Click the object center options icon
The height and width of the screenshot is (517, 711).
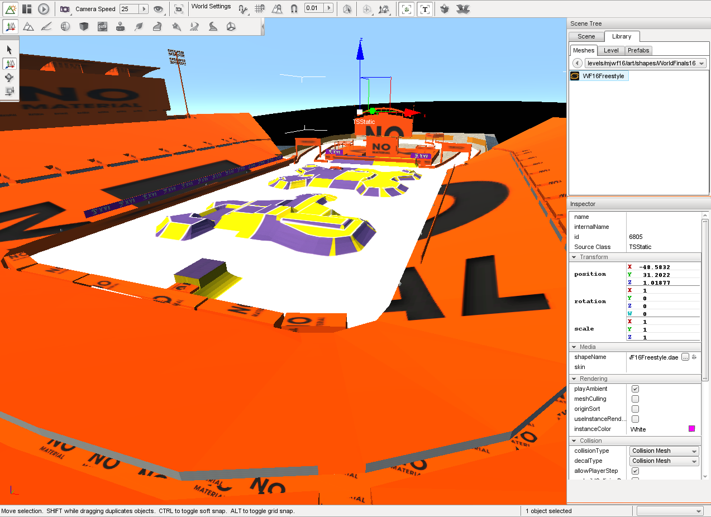point(366,9)
